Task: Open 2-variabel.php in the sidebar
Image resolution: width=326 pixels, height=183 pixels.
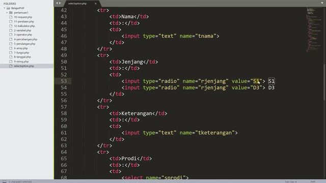Action: [x=22, y=30]
